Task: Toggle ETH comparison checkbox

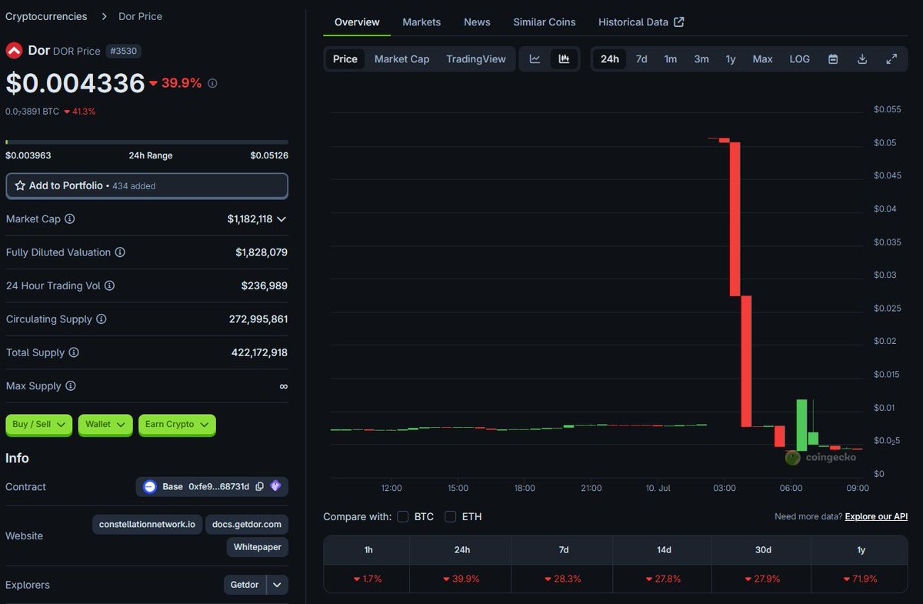Action: 451,516
